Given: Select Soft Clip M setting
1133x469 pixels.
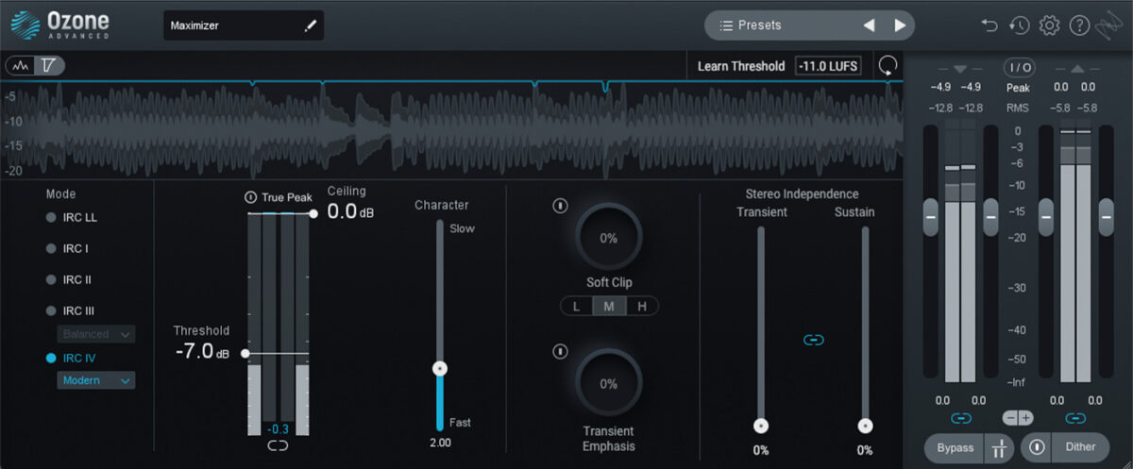Looking at the screenshot, I should click(609, 306).
